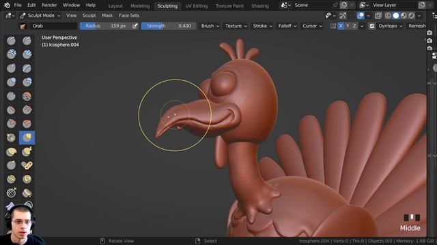Select the Inflate brush tool
Image resolution: width=437 pixels, height=245 pixels.
tap(11, 82)
